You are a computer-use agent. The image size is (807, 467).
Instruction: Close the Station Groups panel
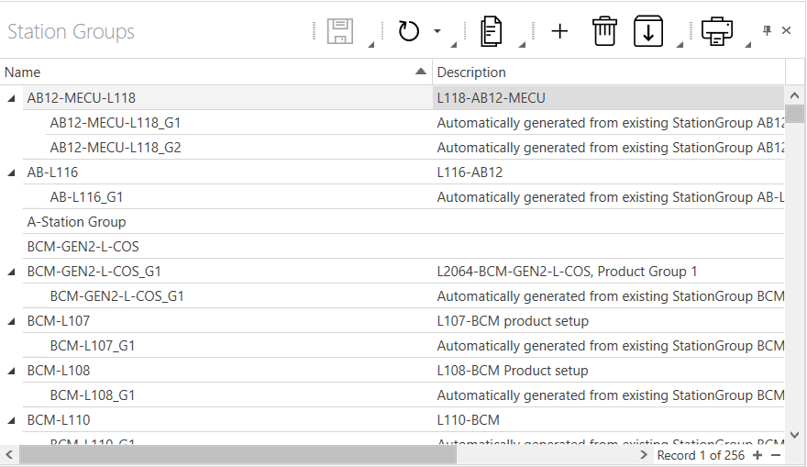[786, 31]
